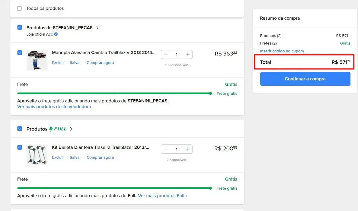Uncheck the STEFANINI_PECAS seller checkbox
The width and height of the screenshot is (358, 211).
tap(20, 28)
